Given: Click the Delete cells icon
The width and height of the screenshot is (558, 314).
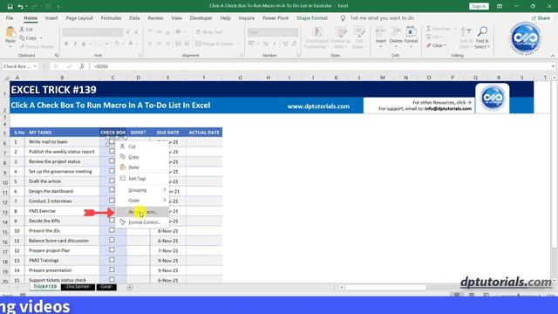Looking at the screenshot, I should pyautogui.click(x=396, y=32).
